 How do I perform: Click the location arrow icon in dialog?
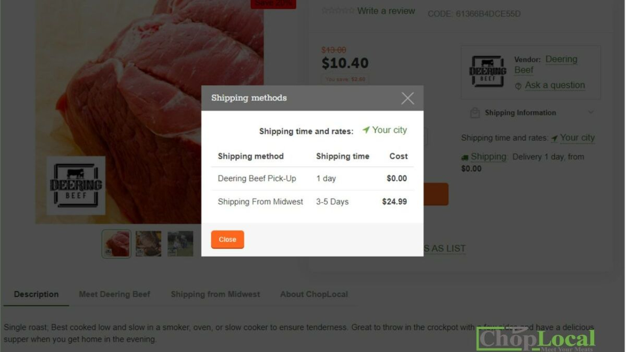point(366,130)
